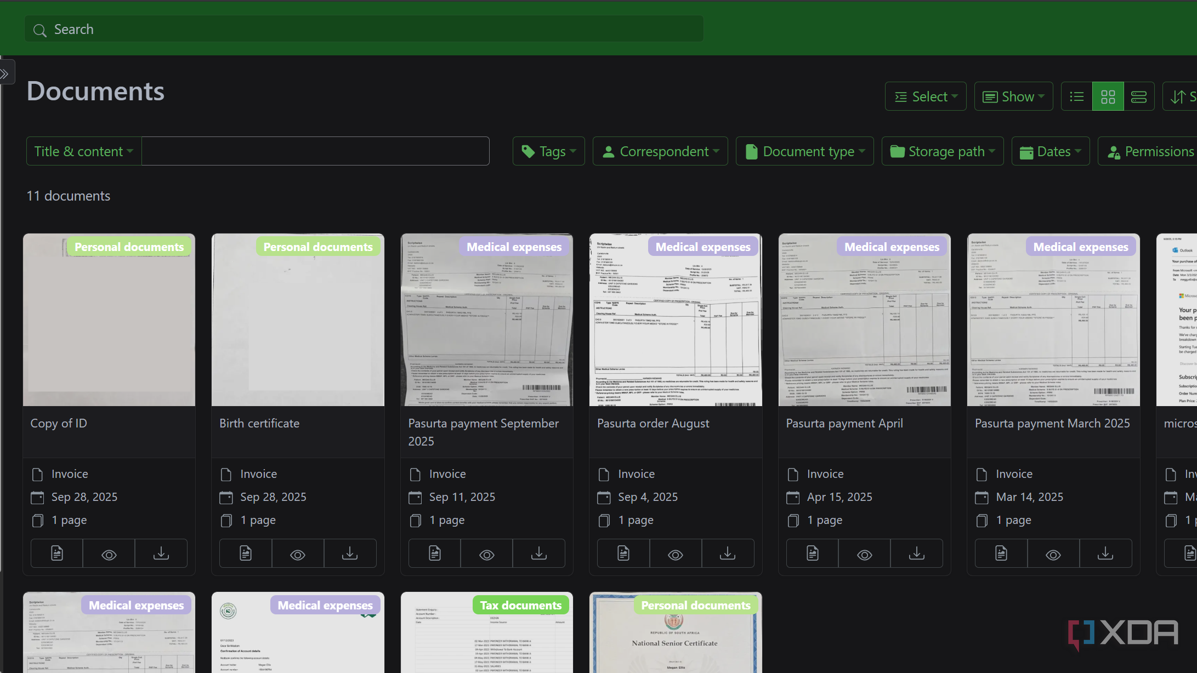Open the Select menu
This screenshot has height=673, width=1197.
pos(926,97)
